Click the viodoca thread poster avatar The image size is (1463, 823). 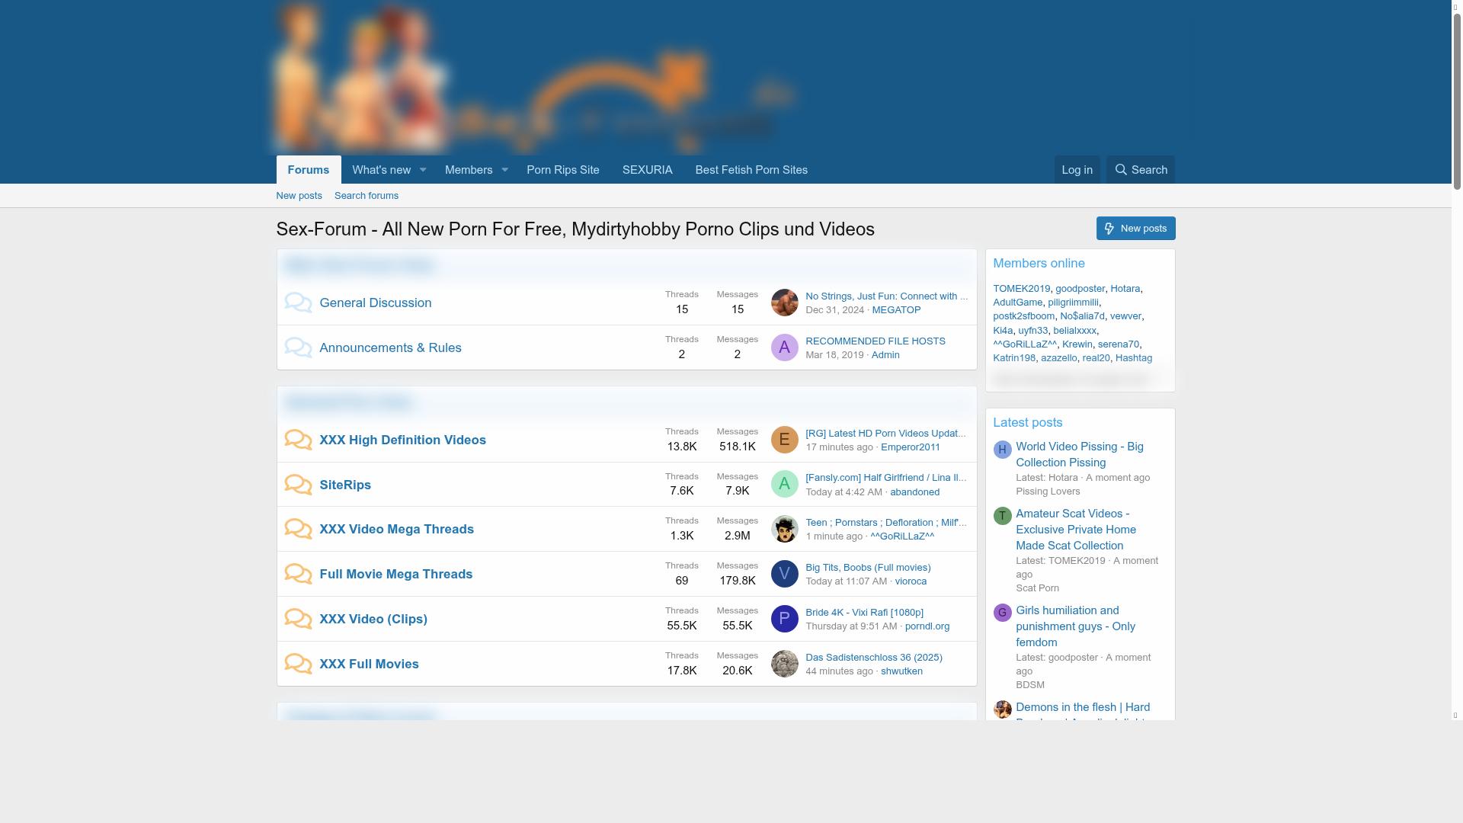(784, 574)
